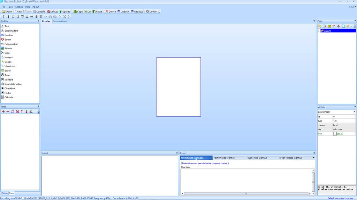This screenshot has height=200, width=357.
Task: Add a Gauge component from the Toolbox
Action: (x=7, y=61)
